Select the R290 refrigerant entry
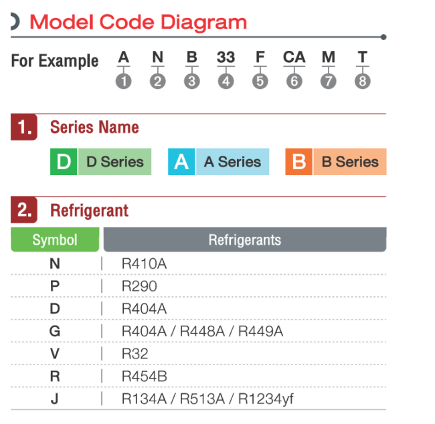 click(139, 286)
